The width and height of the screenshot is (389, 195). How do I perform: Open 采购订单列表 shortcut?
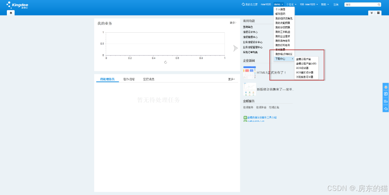[250, 52]
